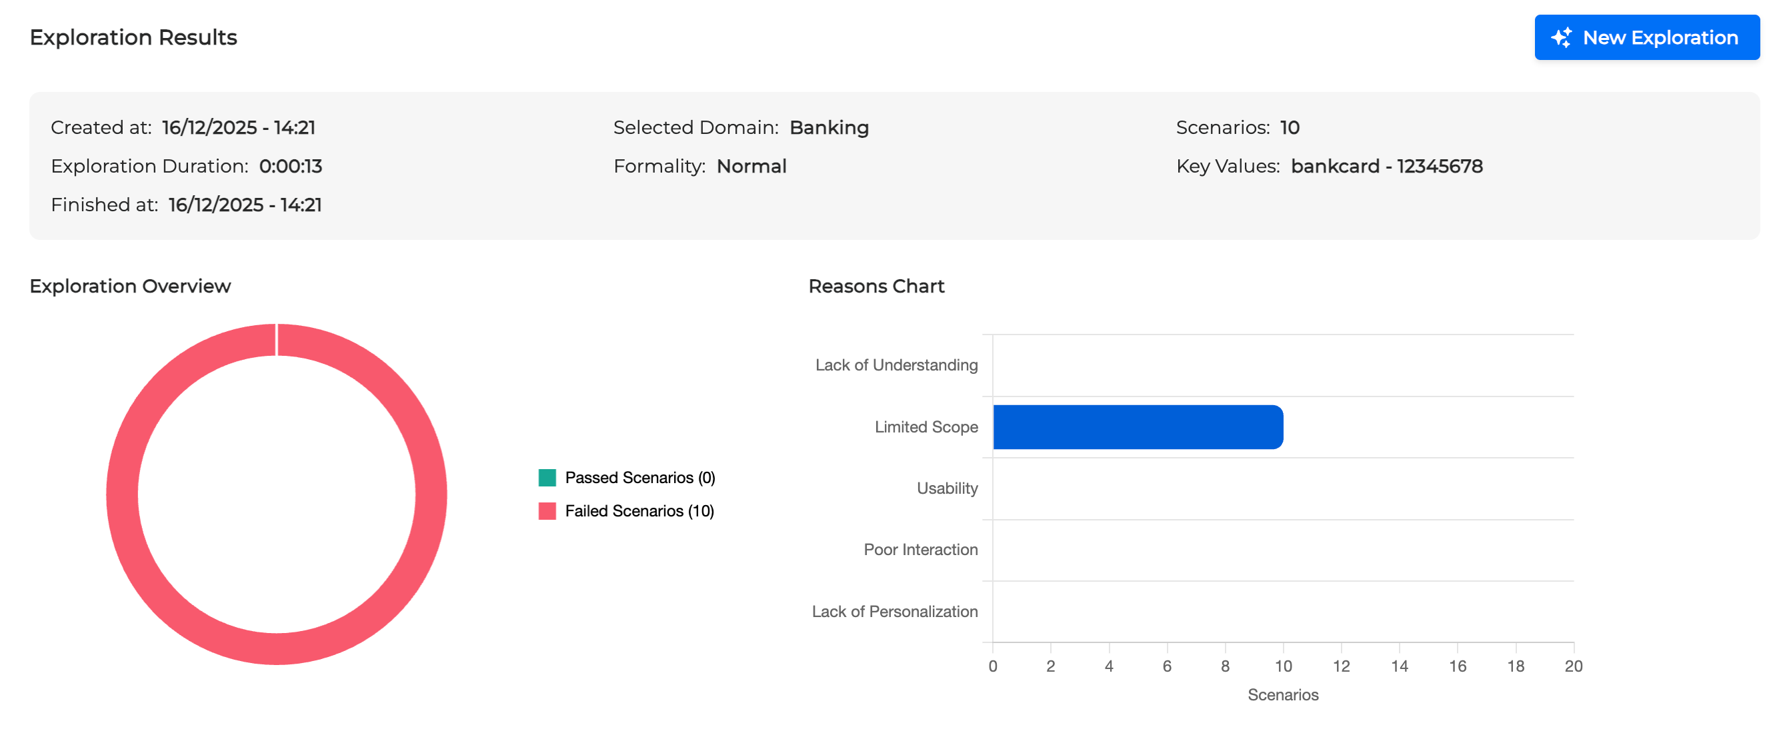The height and width of the screenshot is (737, 1787).
Task: Click the teal Passed Scenarios legend swatch
Action: point(547,477)
